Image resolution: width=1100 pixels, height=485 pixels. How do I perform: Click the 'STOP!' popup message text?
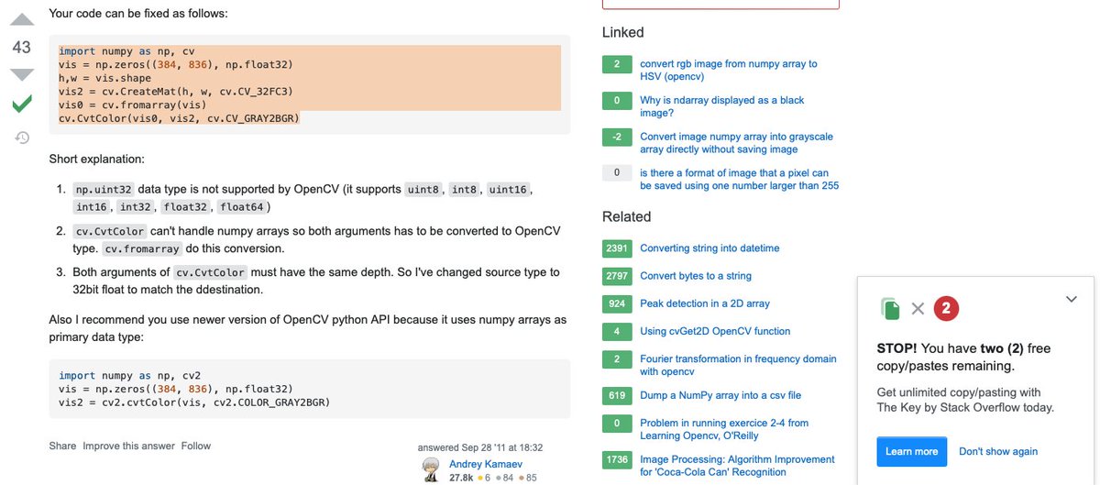pyautogui.click(x=963, y=358)
